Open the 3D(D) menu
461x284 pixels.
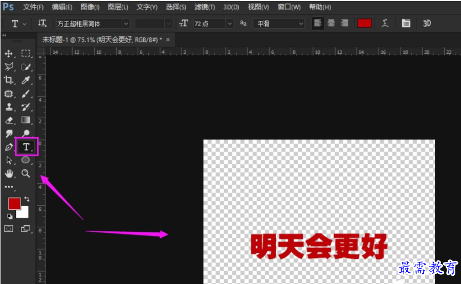coord(231,7)
